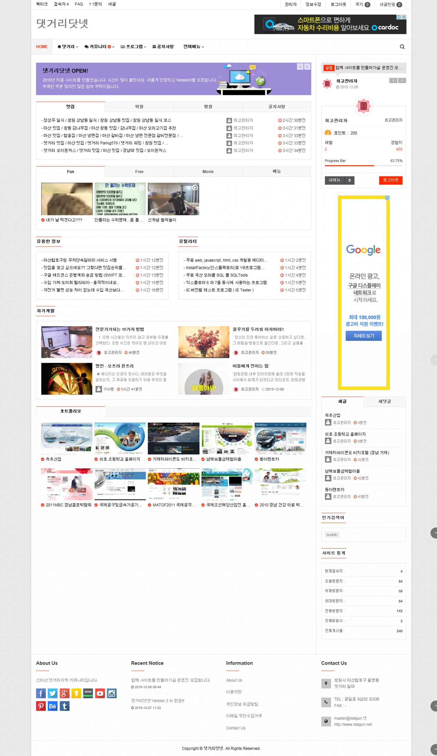Open the 이용약관 link in footer
Image resolution: width=437 pixels, height=756 pixels.
(234, 692)
